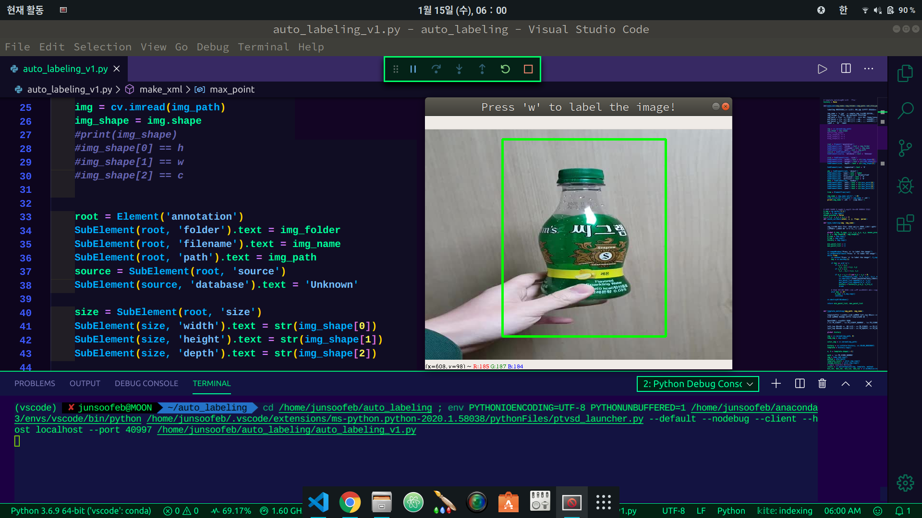Open the Extensions view
The height and width of the screenshot is (518, 922).
905,223
